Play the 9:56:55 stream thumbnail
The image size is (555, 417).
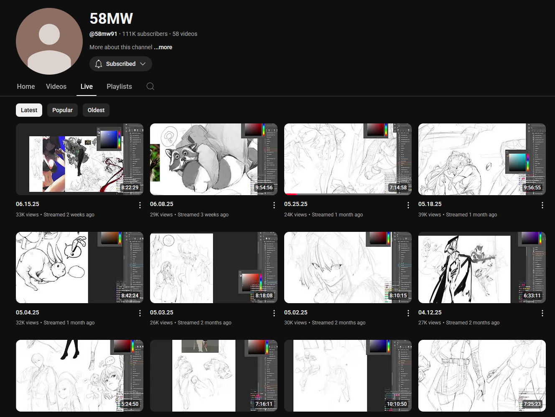coord(482,159)
